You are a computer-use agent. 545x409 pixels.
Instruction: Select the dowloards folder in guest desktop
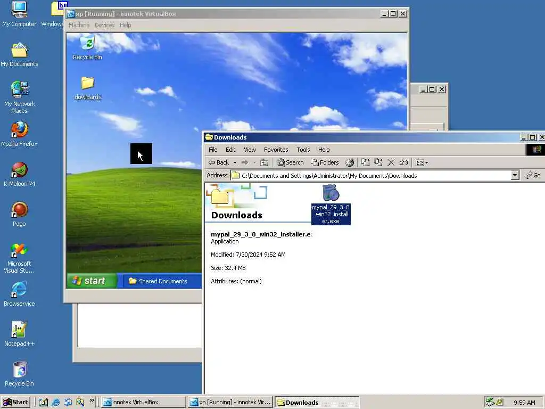pyautogui.click(x=88, y=88)
